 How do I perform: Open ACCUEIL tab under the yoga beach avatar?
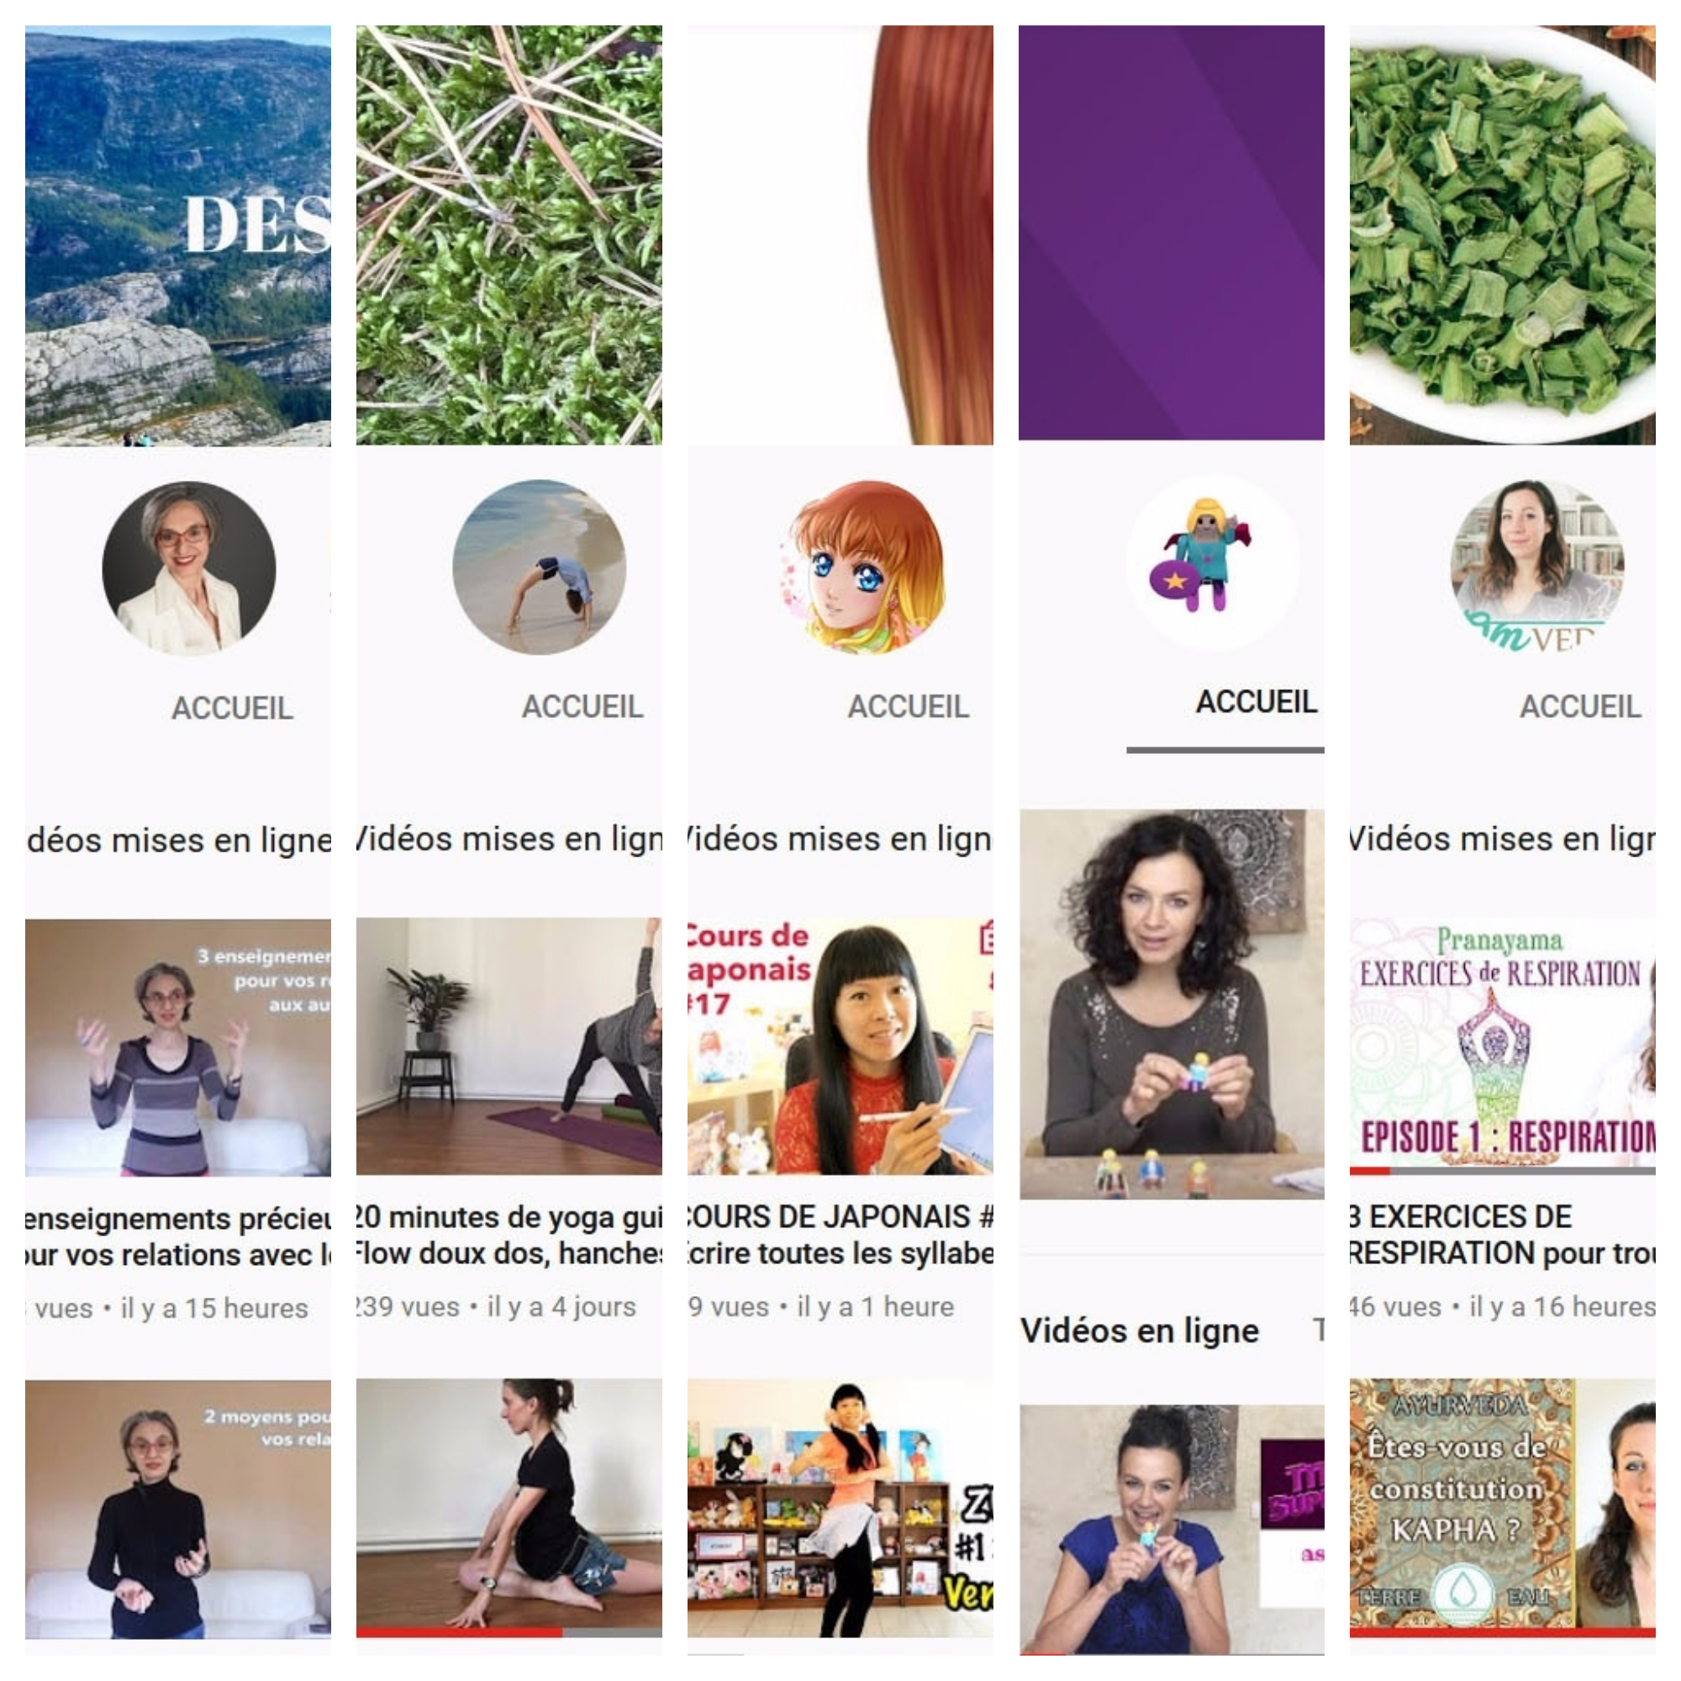[x=583, y=707]
